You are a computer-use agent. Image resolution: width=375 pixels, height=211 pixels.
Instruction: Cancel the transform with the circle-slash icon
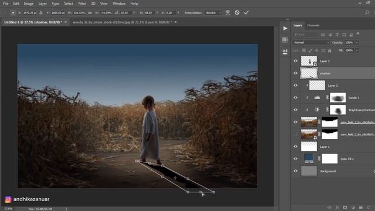pyautogui.click(x=237, y=12)
